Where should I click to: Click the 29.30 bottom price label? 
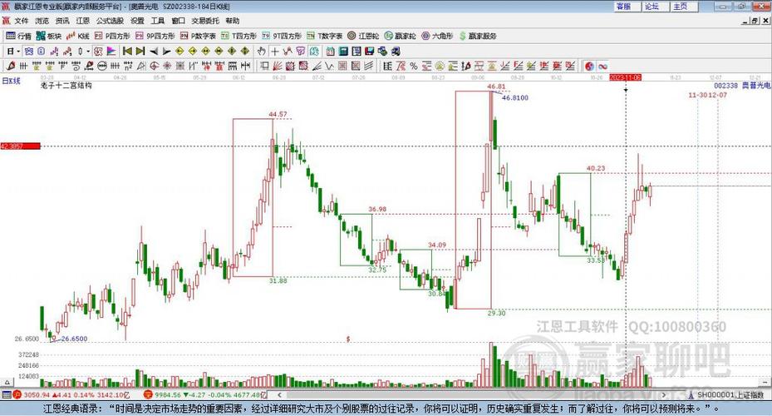(x=496, y=313)
